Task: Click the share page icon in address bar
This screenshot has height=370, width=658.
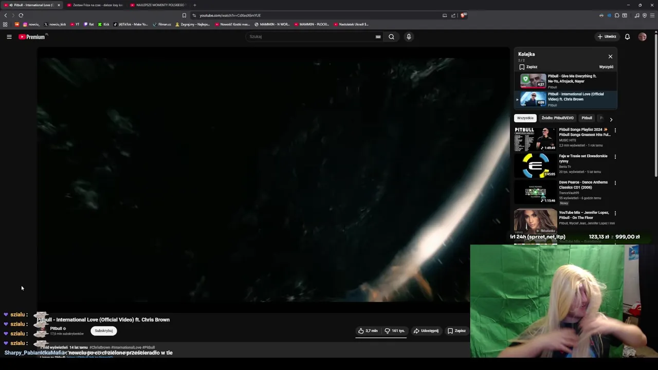Action: (453, 15)
